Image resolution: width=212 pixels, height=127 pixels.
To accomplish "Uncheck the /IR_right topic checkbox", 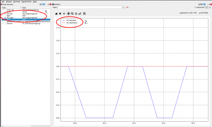I will (x=5, y=18).
